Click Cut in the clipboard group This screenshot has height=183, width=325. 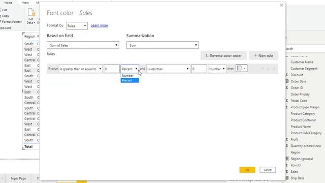coord(4,10)
